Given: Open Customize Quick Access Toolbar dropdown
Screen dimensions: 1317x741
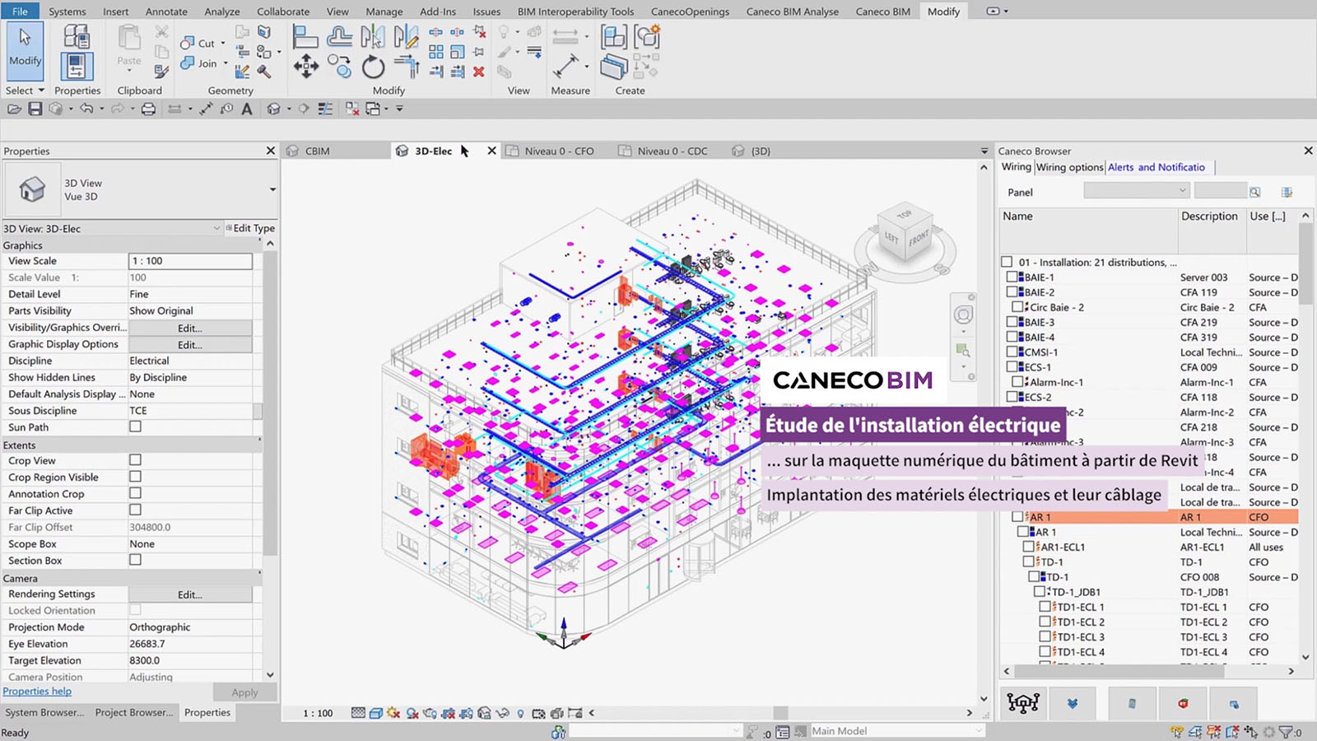Looking at the screenshot, I should point(399,109).
